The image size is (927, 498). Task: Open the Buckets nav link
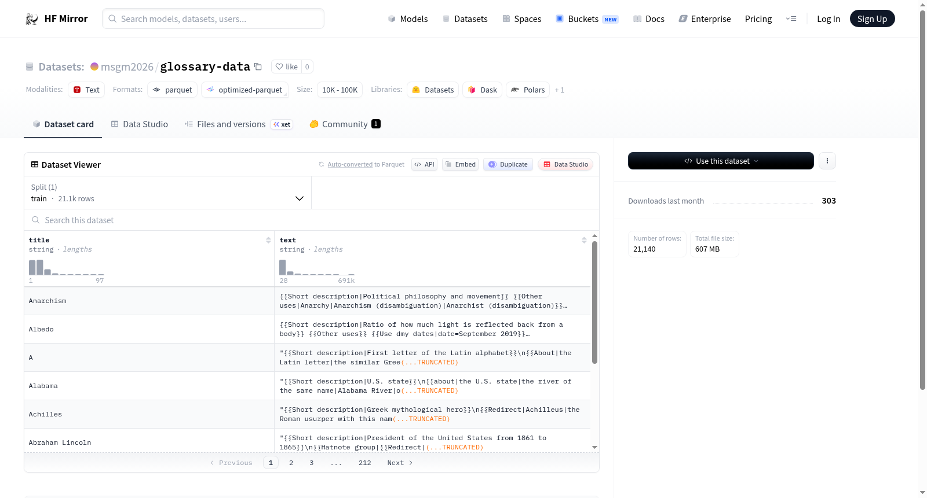[x=587, y=19]
